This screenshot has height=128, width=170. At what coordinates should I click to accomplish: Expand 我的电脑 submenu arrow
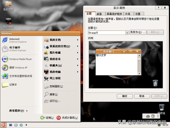coord(78,72)
